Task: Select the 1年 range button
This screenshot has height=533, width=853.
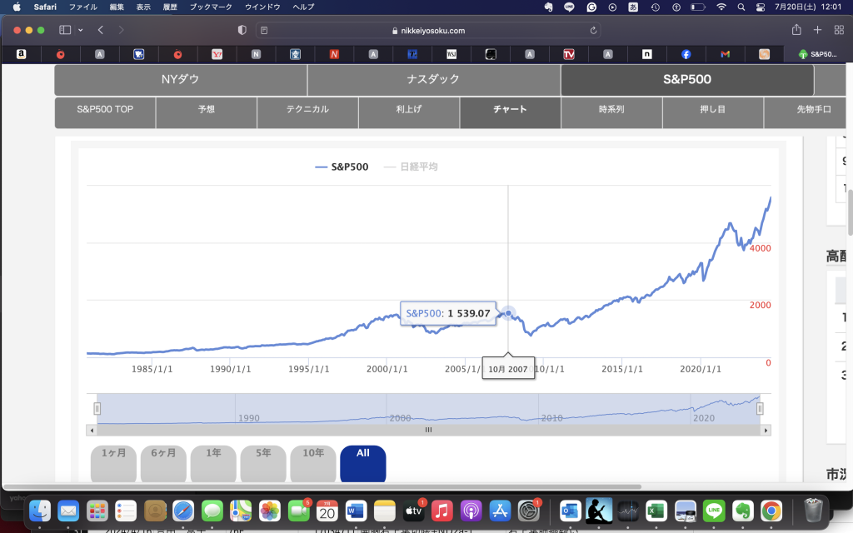Action: tap(213, 454)
